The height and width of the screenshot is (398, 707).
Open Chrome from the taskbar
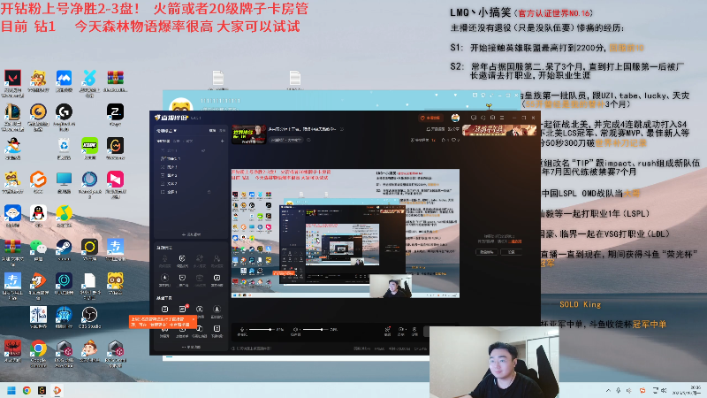tap(27, 390)
